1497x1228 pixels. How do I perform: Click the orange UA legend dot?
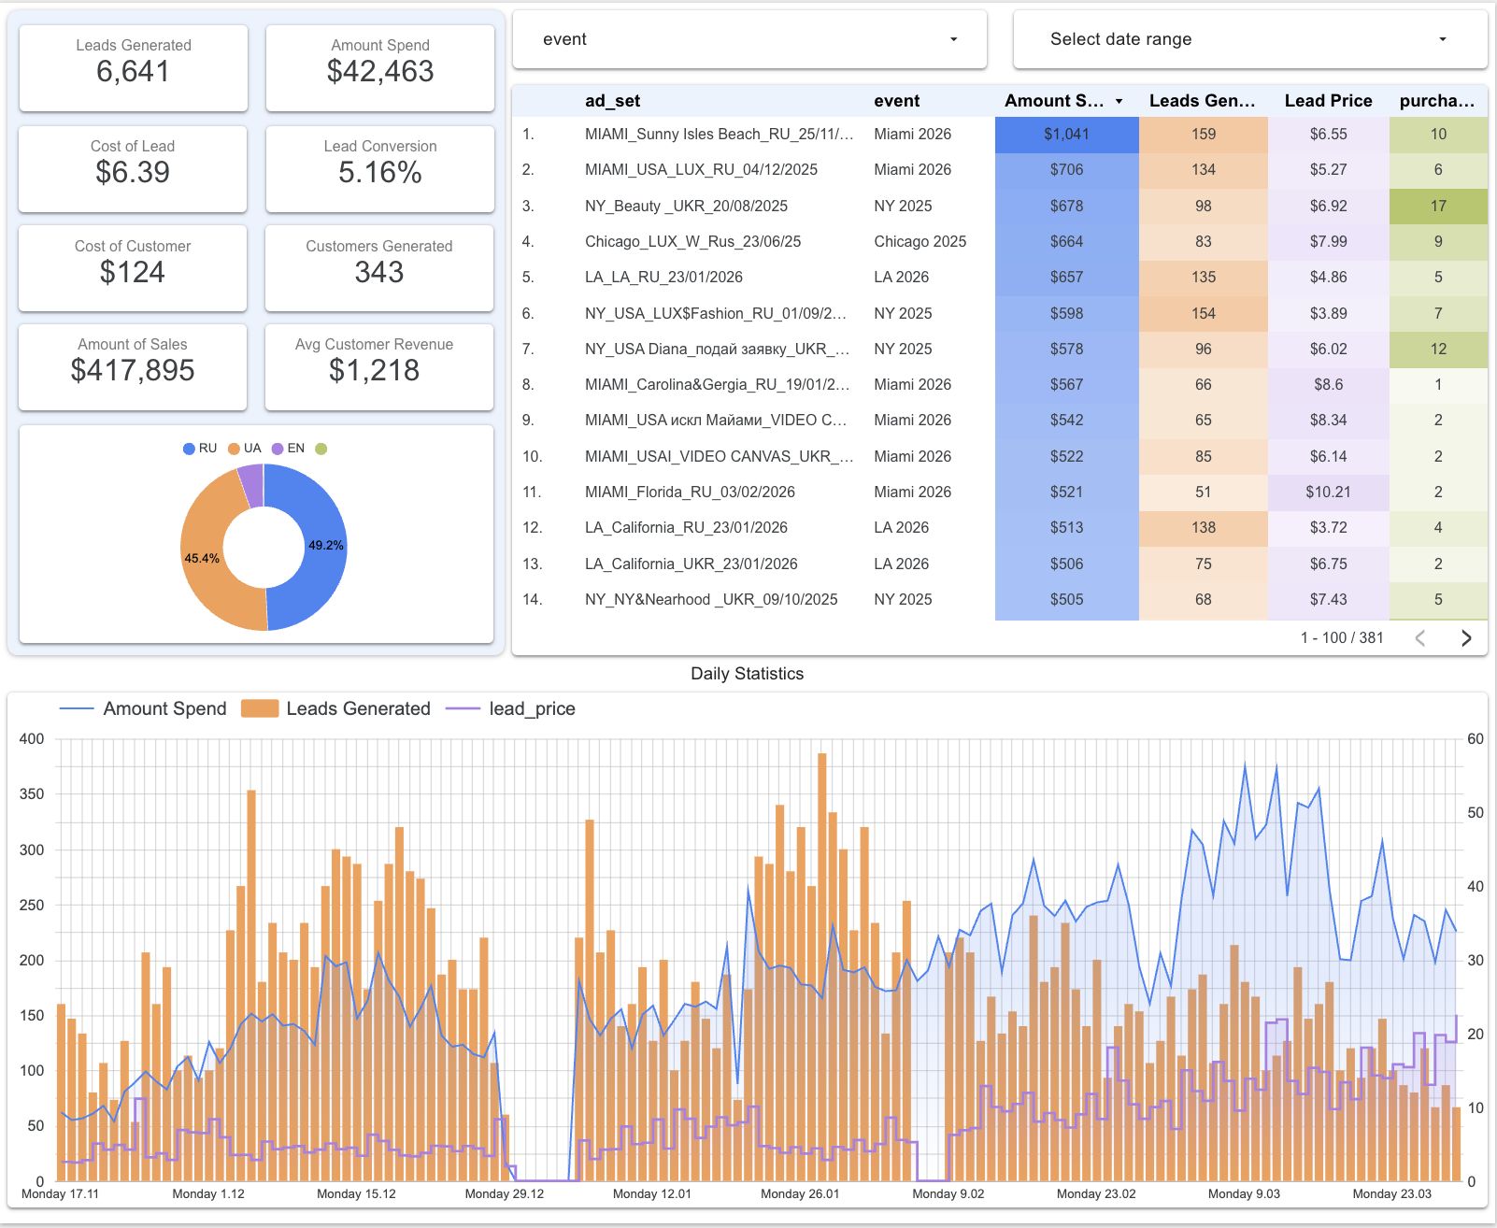233,448
